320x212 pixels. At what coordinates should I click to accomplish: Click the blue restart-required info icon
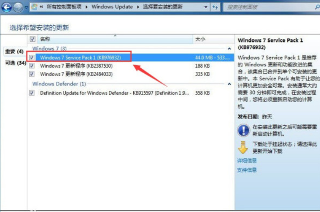point(243,130)
